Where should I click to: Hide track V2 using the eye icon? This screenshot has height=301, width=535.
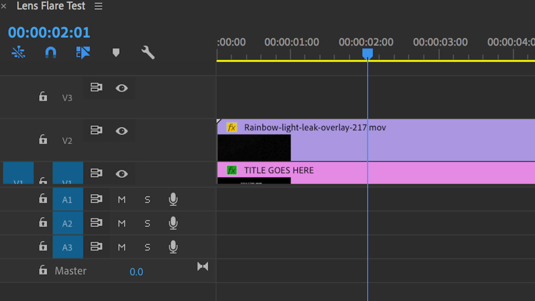[x=122, y=131]
